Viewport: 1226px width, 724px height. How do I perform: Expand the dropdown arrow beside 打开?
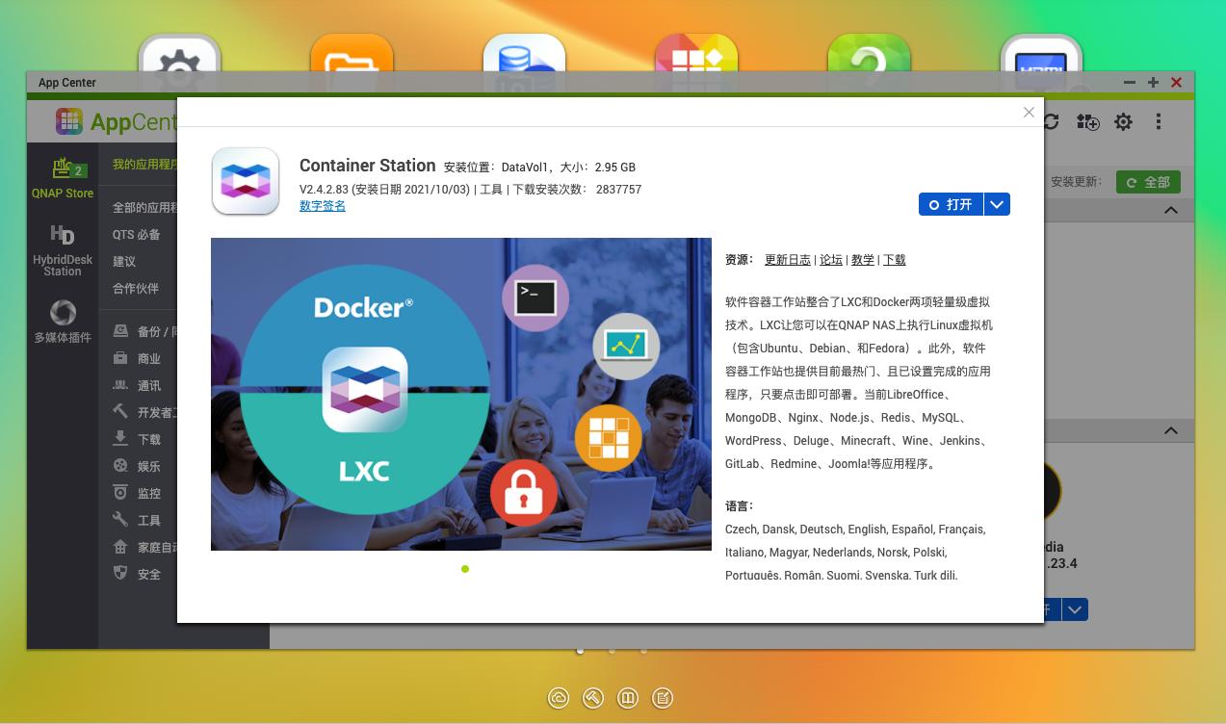pyautogui.click(x=997, y=204)
